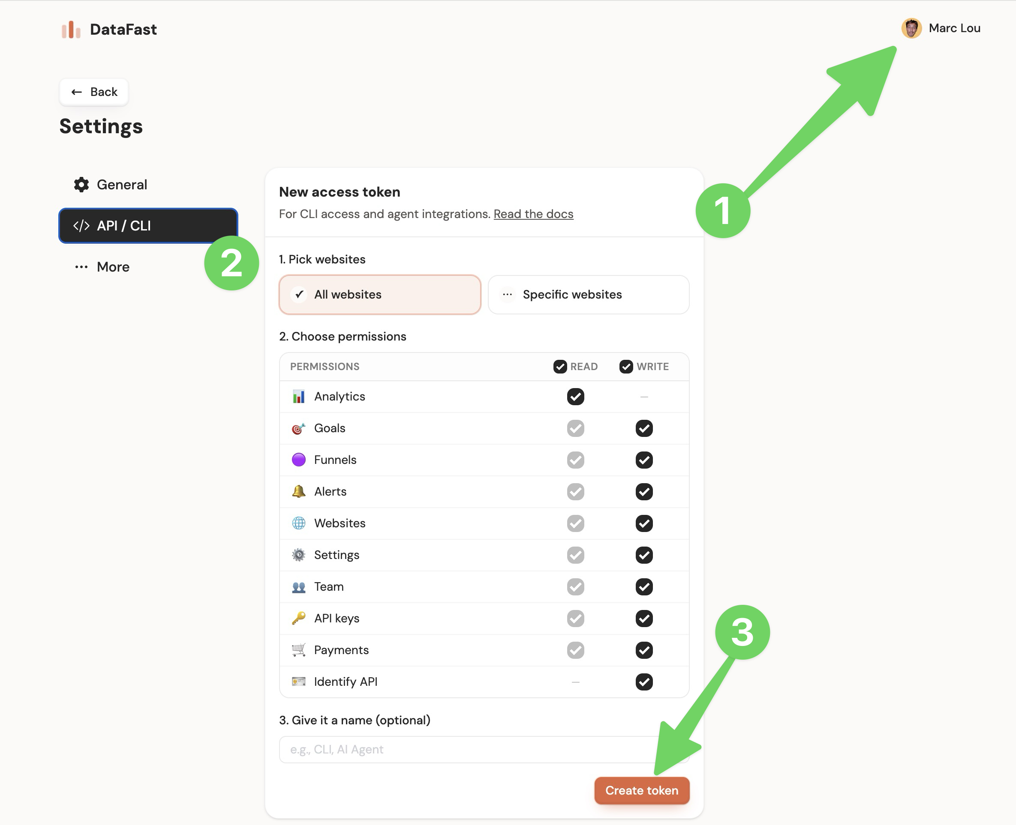The height and width of the screenshot is (825, 1016).
Task: Click the Goals permission label
Action: (330, 428)
